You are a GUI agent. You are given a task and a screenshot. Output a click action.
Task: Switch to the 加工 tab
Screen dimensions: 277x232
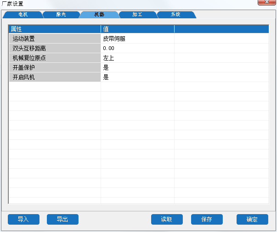tap(137, 15)
